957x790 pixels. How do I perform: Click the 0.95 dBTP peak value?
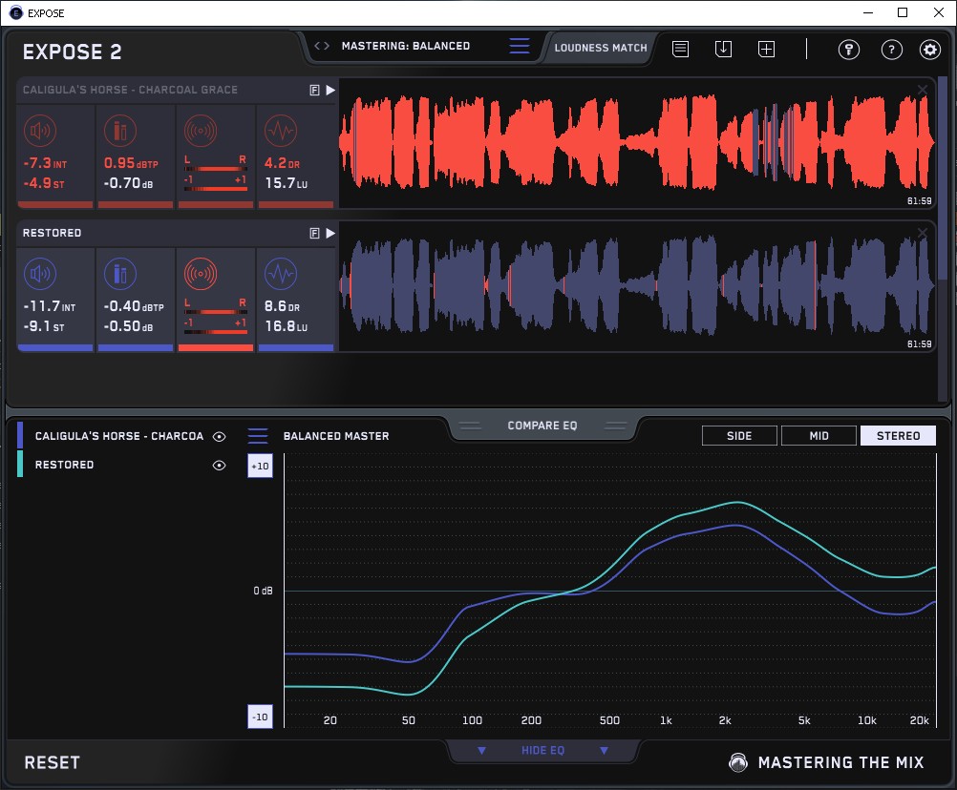131,163
